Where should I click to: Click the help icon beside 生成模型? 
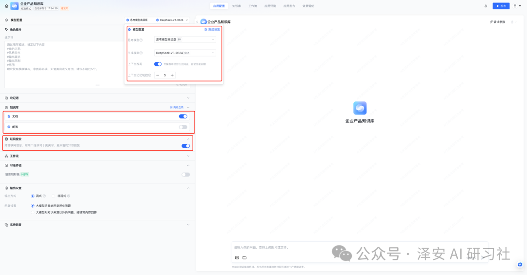click(x=141, y=53)
